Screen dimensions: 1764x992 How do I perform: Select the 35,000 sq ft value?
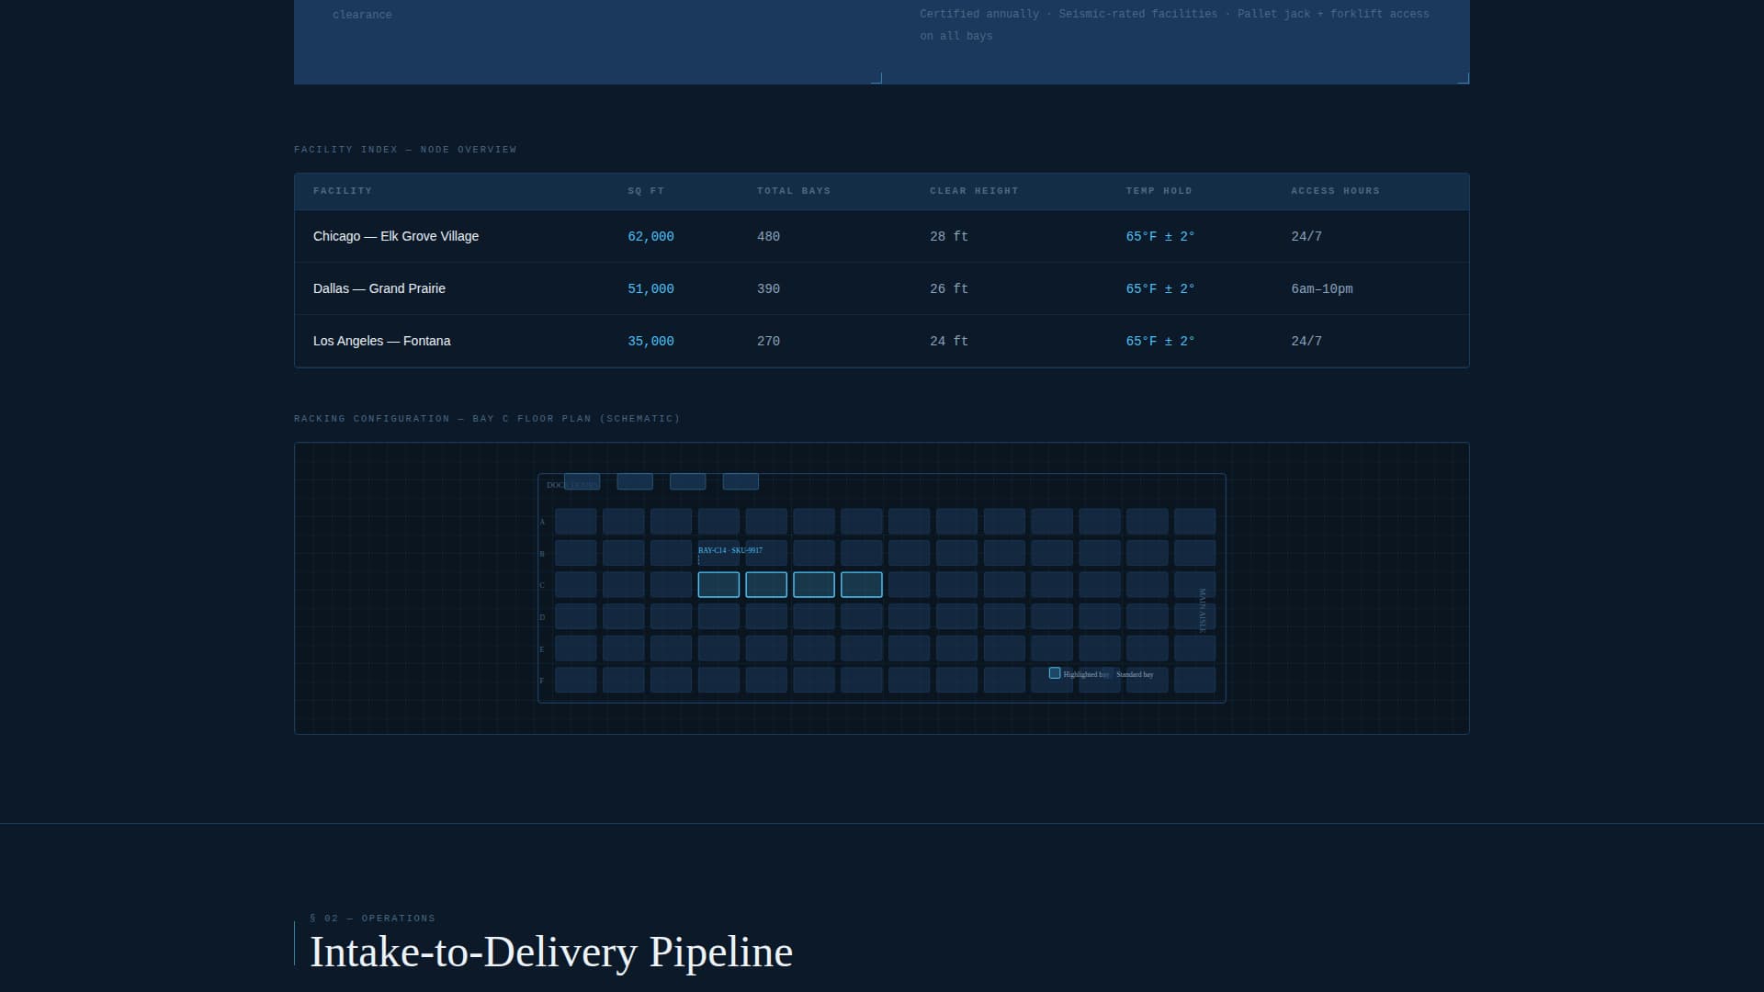click(x=650, y=342)
